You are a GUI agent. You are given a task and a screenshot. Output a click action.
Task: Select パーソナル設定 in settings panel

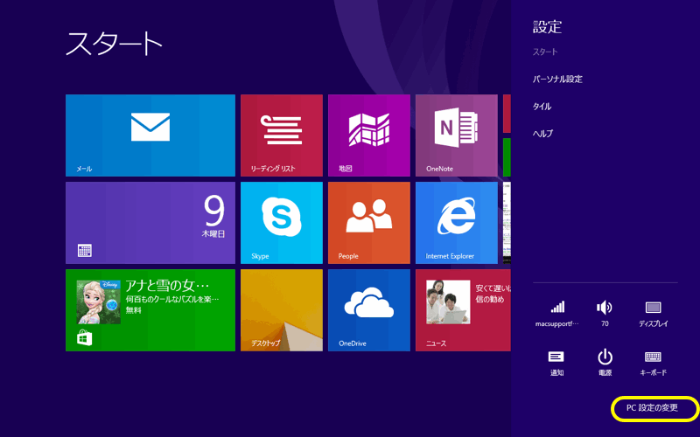[x=557, y=79]
